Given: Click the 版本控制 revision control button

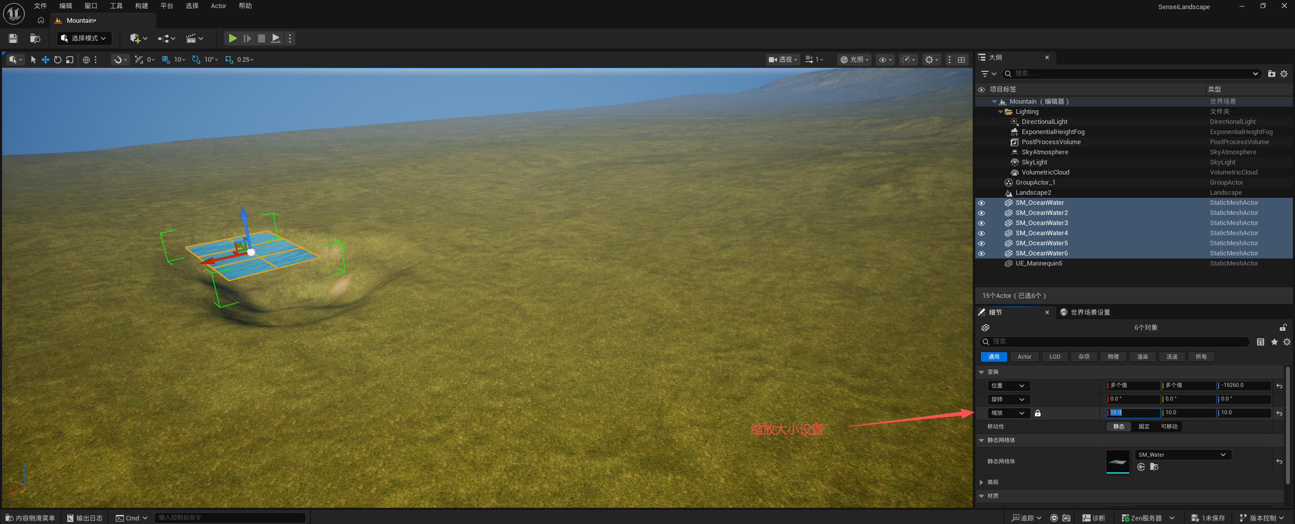Looking at the screenshot, I should 1262,518.
